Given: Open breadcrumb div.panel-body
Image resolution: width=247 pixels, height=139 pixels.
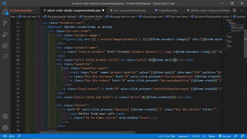Looking at the screenshot, I should (93, 17).
